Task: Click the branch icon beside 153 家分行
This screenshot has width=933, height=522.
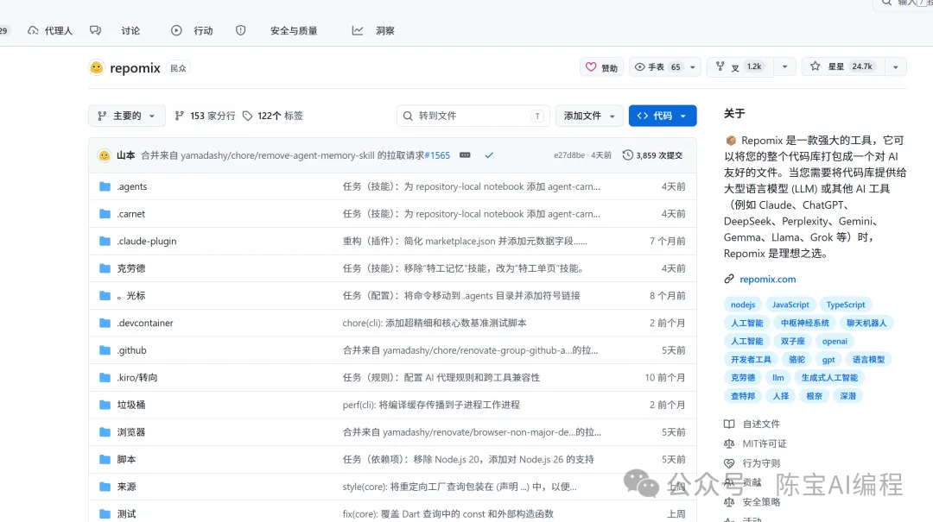Action: coord(179,116)
